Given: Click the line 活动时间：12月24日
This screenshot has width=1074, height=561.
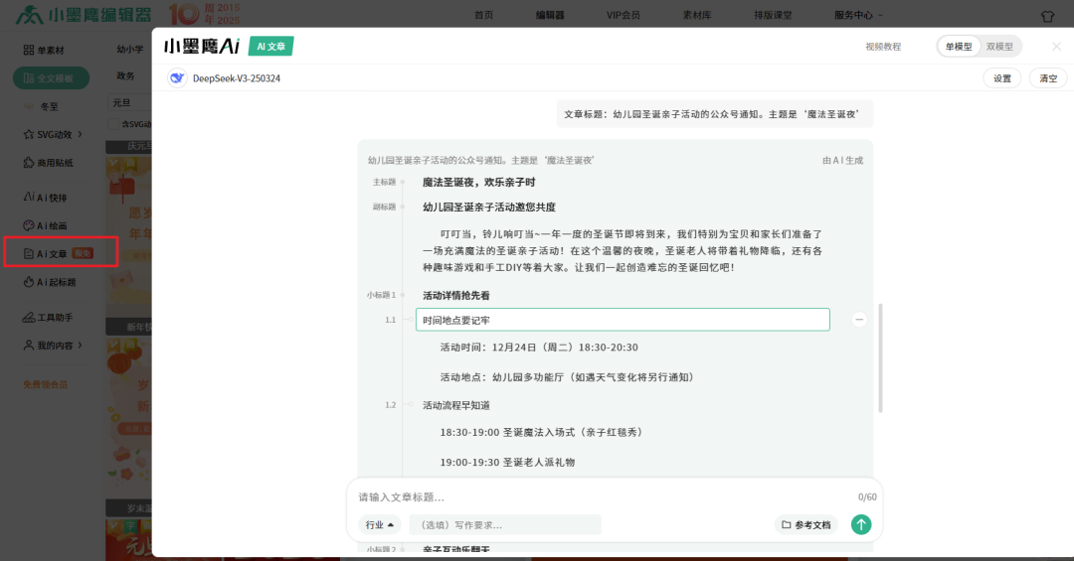Looking at the screenshot, I should pos(539,348).
